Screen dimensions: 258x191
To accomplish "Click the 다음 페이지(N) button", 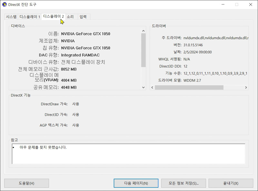I will coord(136,183).
